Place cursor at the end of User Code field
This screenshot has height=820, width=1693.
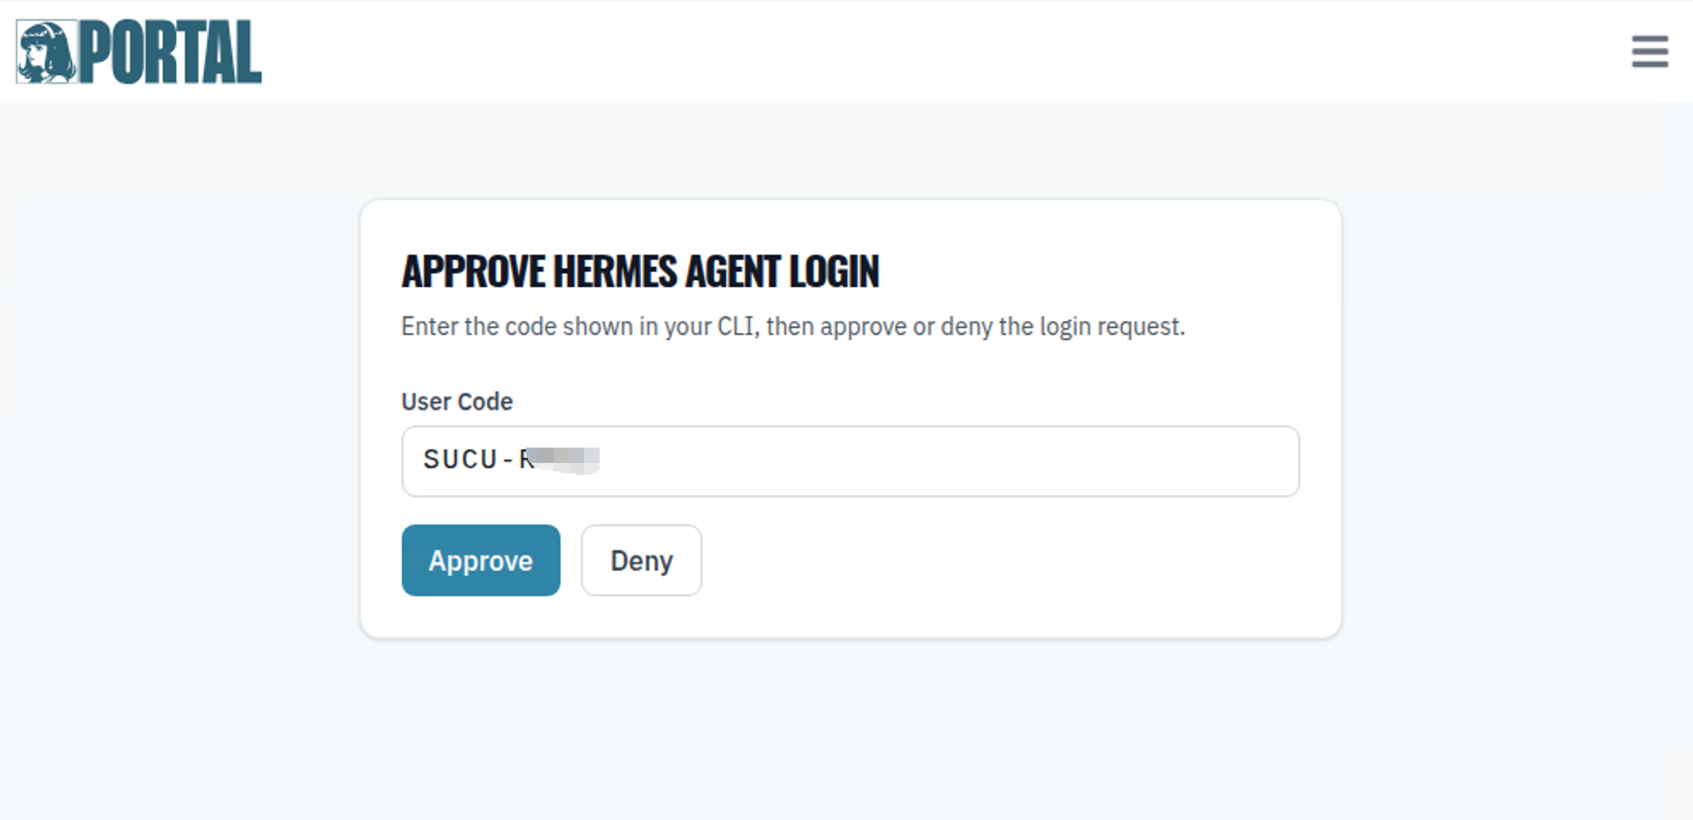(x=1196, y=461)
